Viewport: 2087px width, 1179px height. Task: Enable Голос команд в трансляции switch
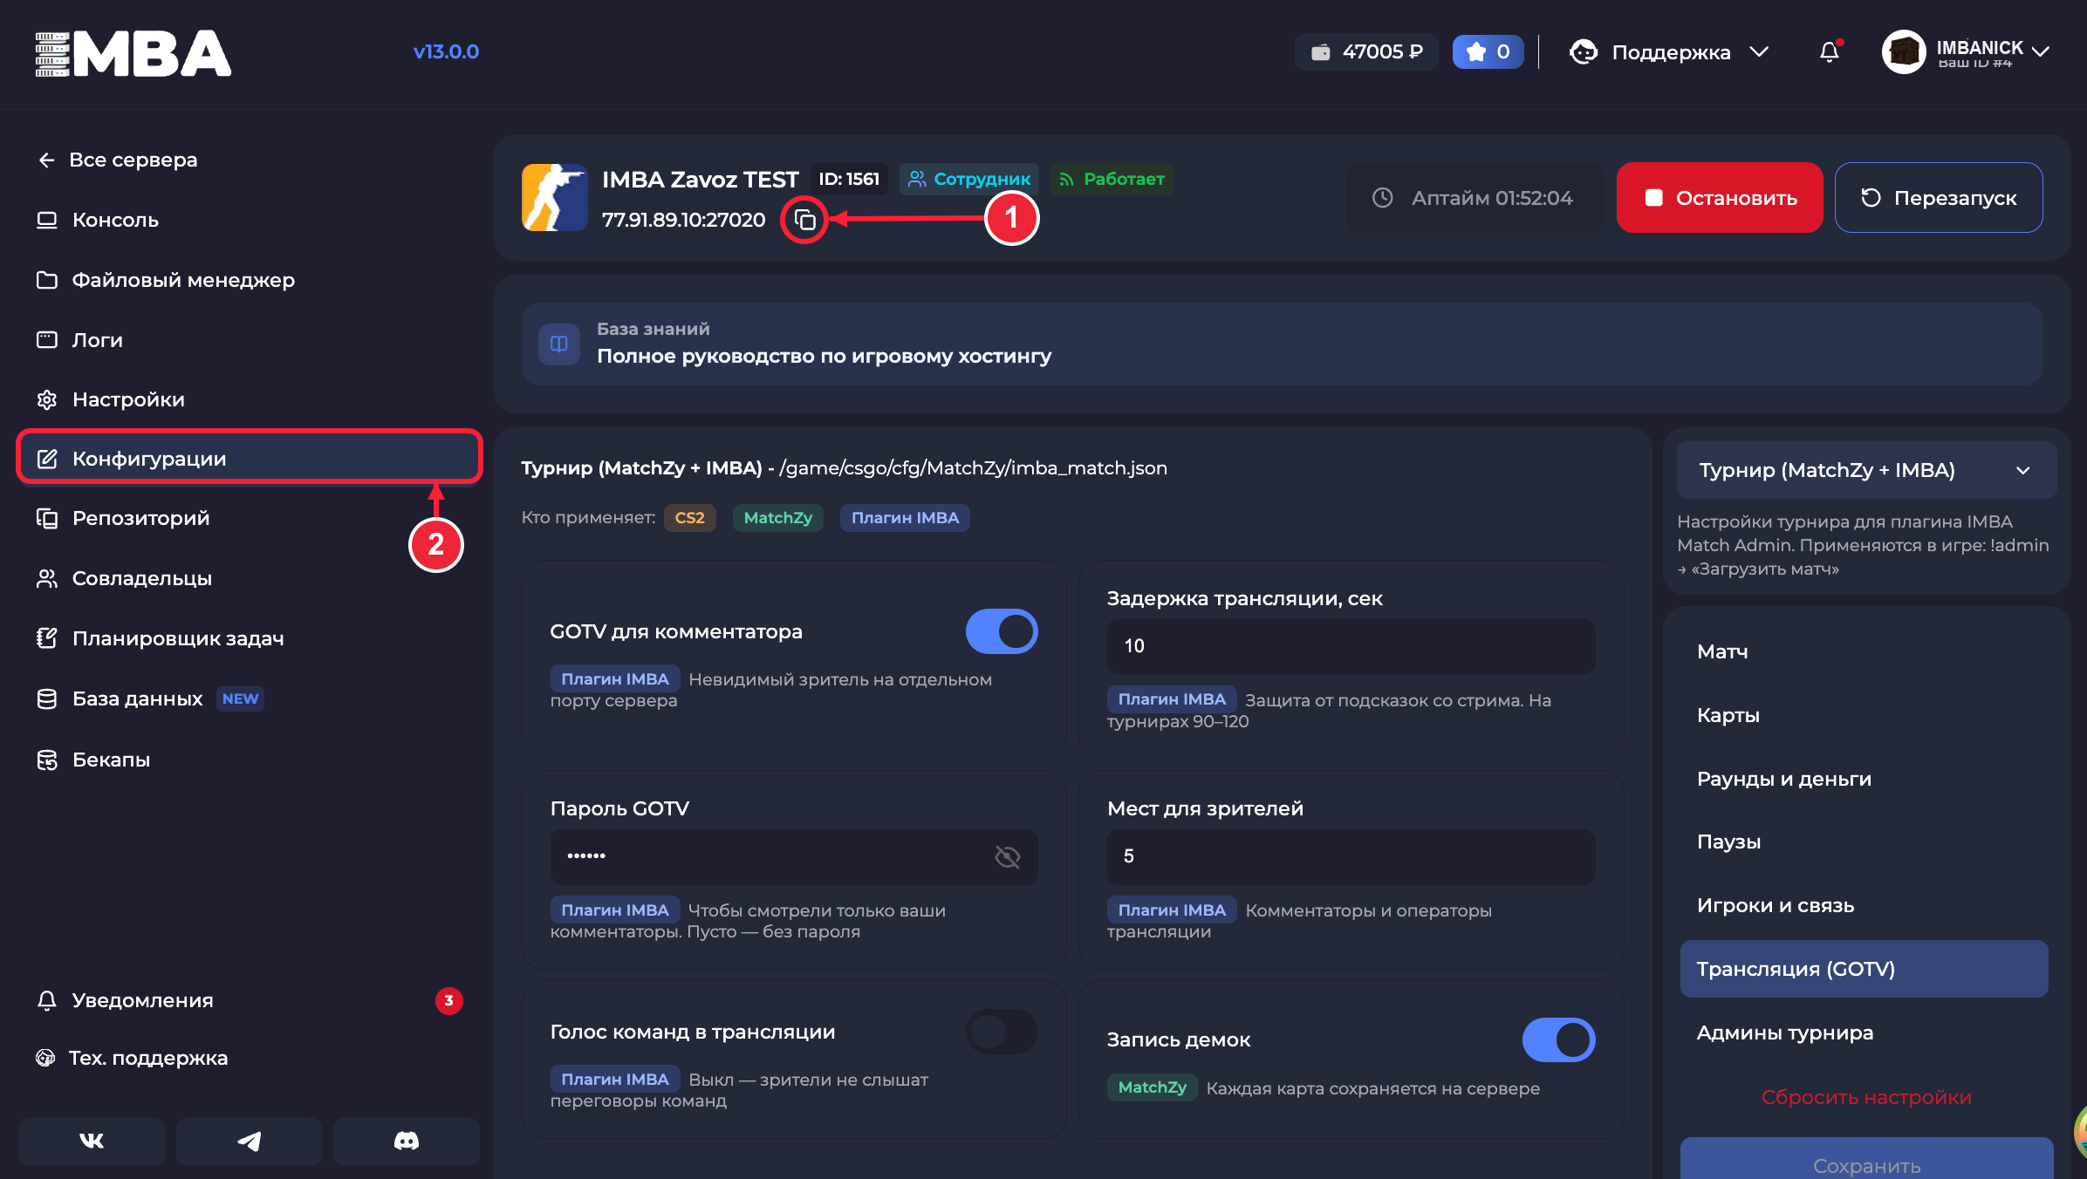coord(1002,1032)
